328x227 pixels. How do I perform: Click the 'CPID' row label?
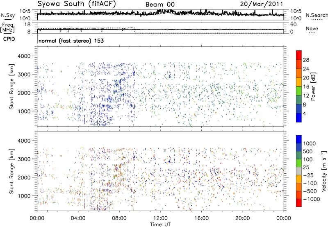pyautogui.click(x=9, y=39)
